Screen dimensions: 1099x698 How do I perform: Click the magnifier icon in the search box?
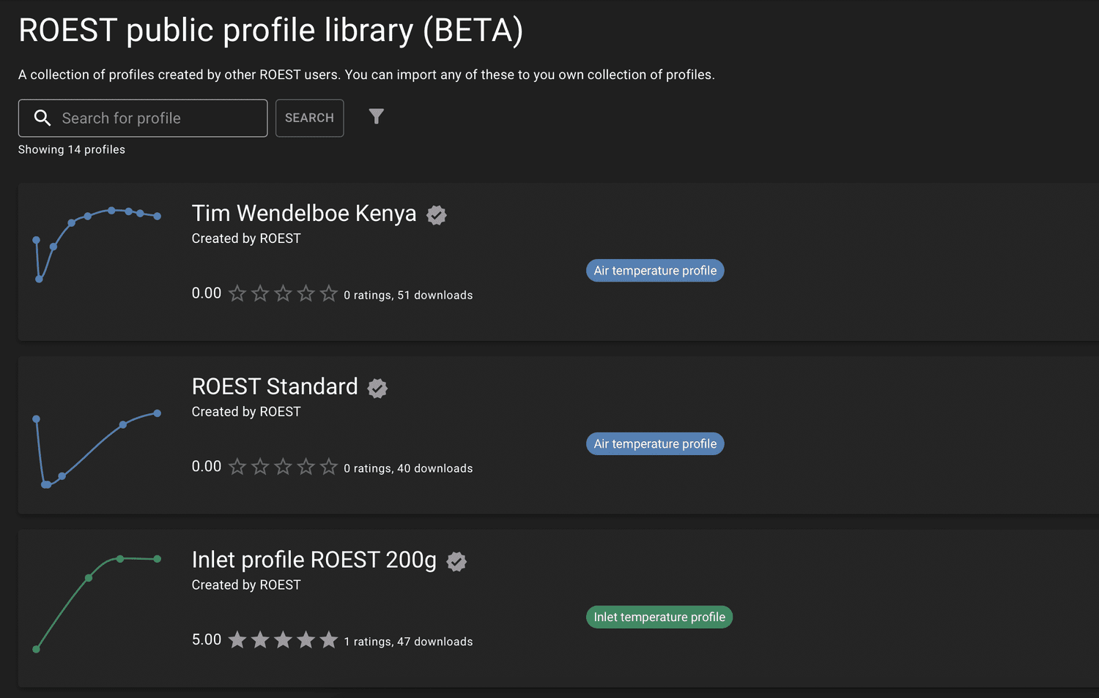pos(42,118)
